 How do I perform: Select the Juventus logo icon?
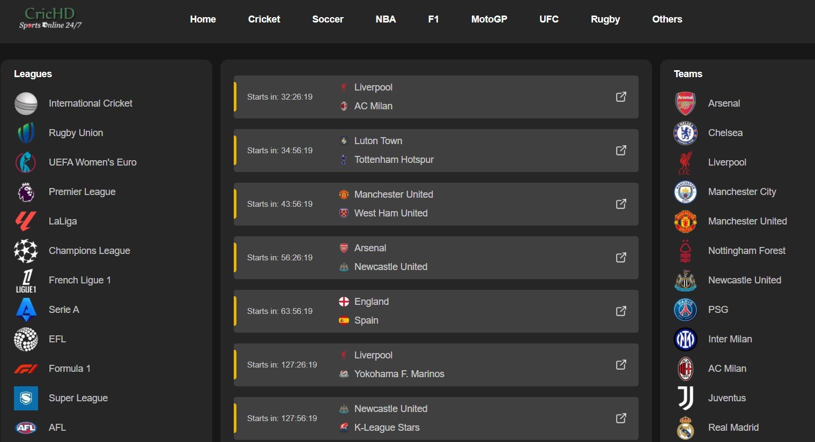(x=685, y=398)
